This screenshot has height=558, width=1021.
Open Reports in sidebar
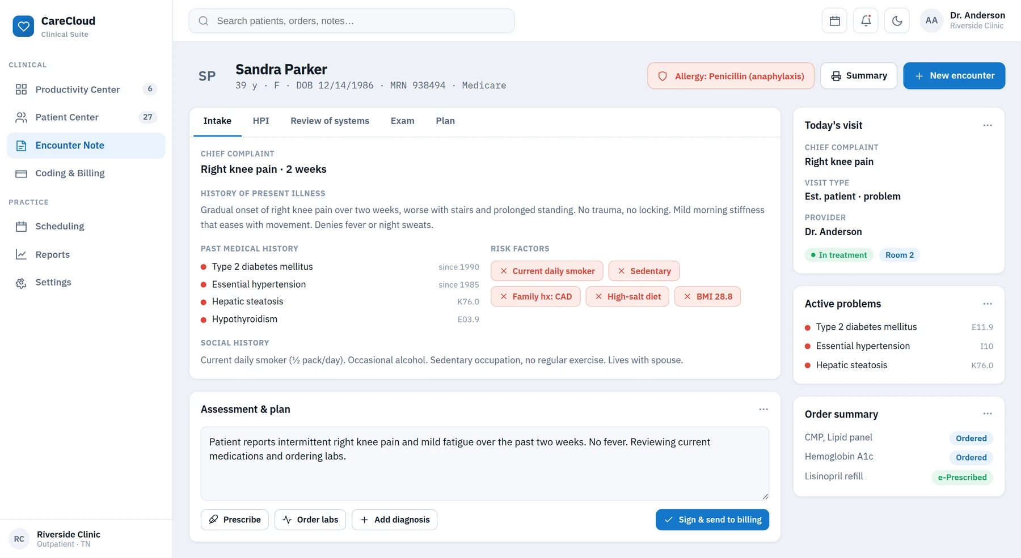click(x=86, y=255)
